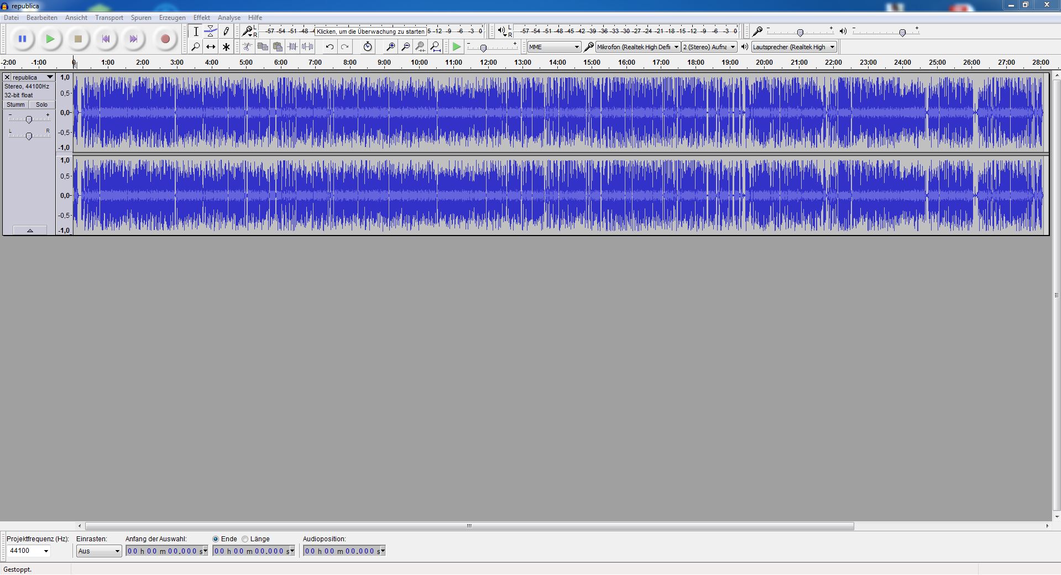1061x575 pixels.
Task: Open the Transport menu
Action: point(109,18)
